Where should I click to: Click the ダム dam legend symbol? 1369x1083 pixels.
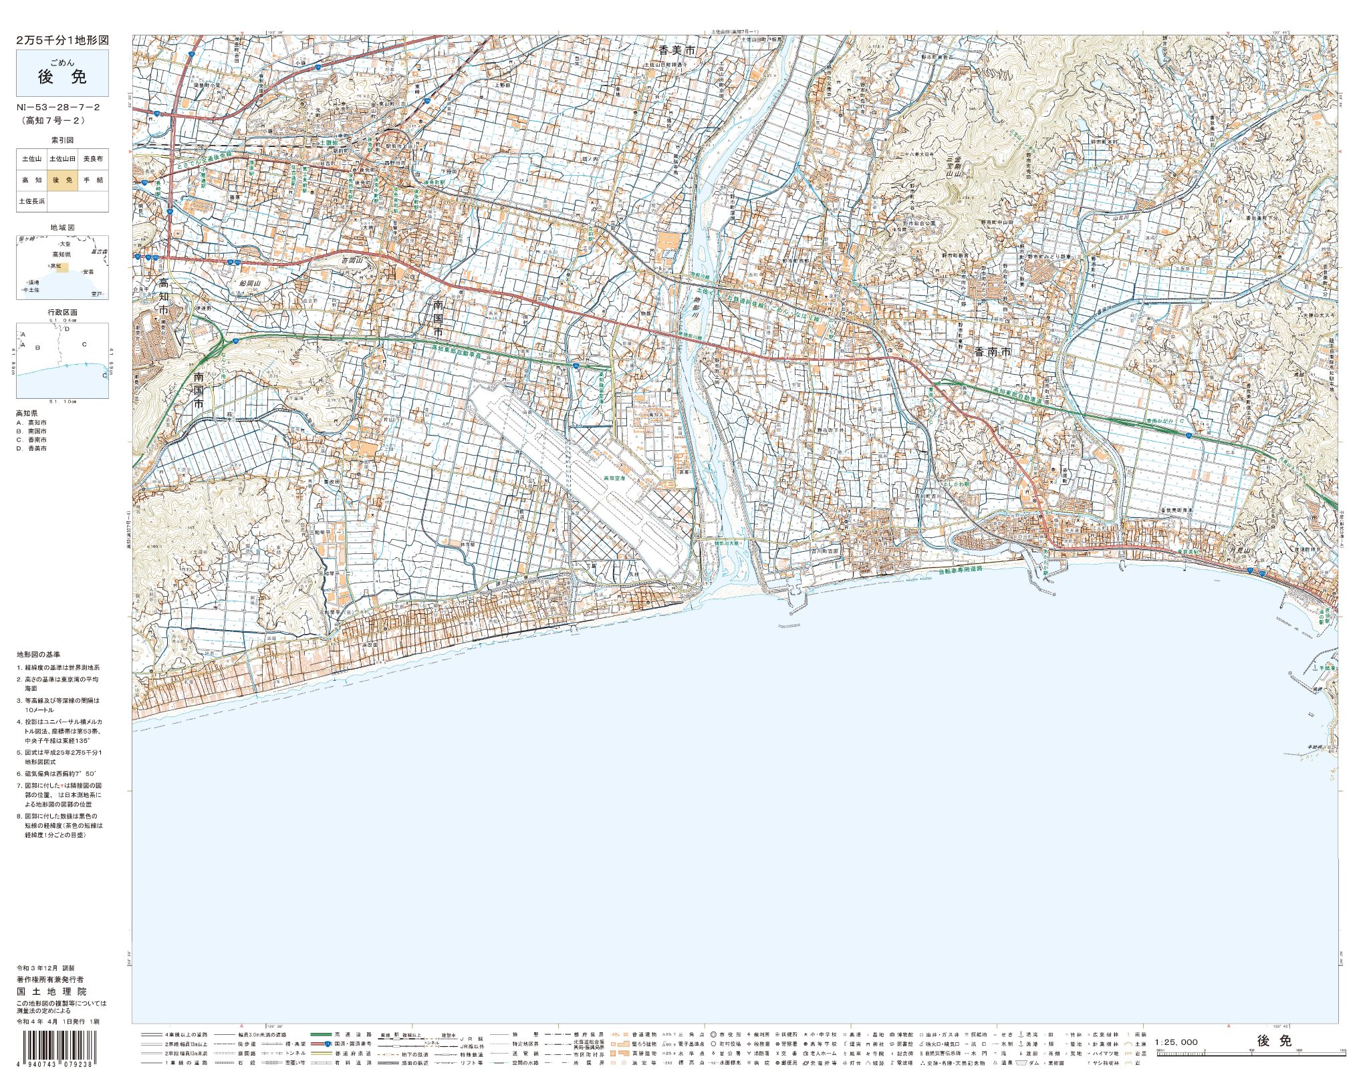coord(1021,1063)
